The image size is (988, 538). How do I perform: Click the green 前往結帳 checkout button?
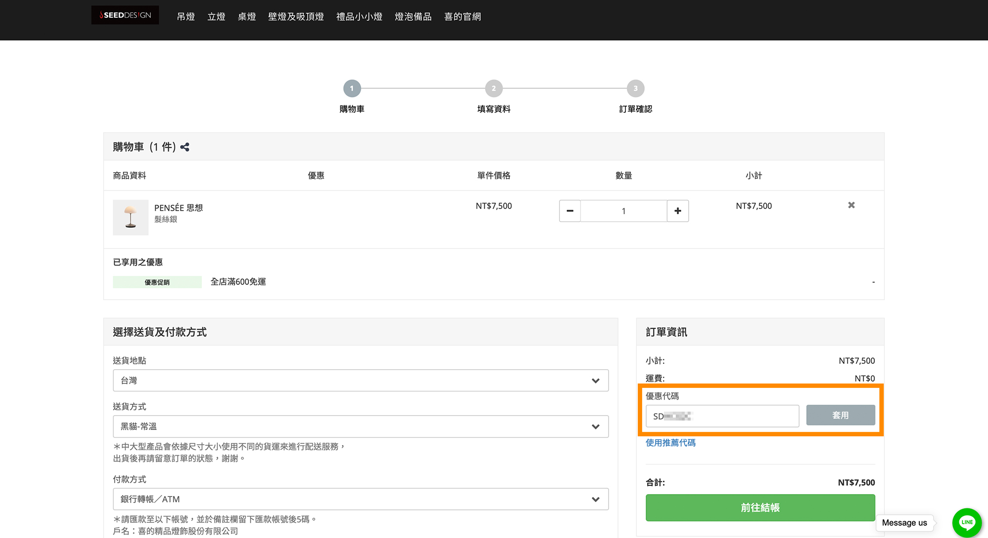[760, 507]
